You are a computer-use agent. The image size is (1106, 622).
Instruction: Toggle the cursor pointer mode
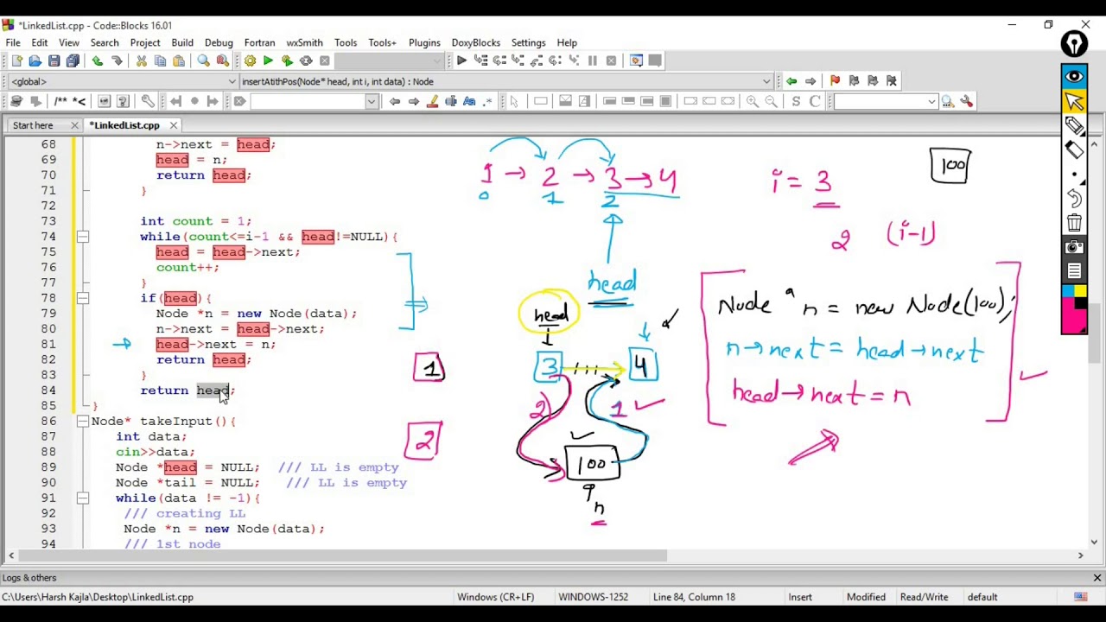tap(1074, 101)
